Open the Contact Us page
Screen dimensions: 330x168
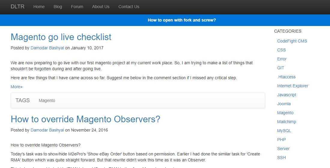129,7
